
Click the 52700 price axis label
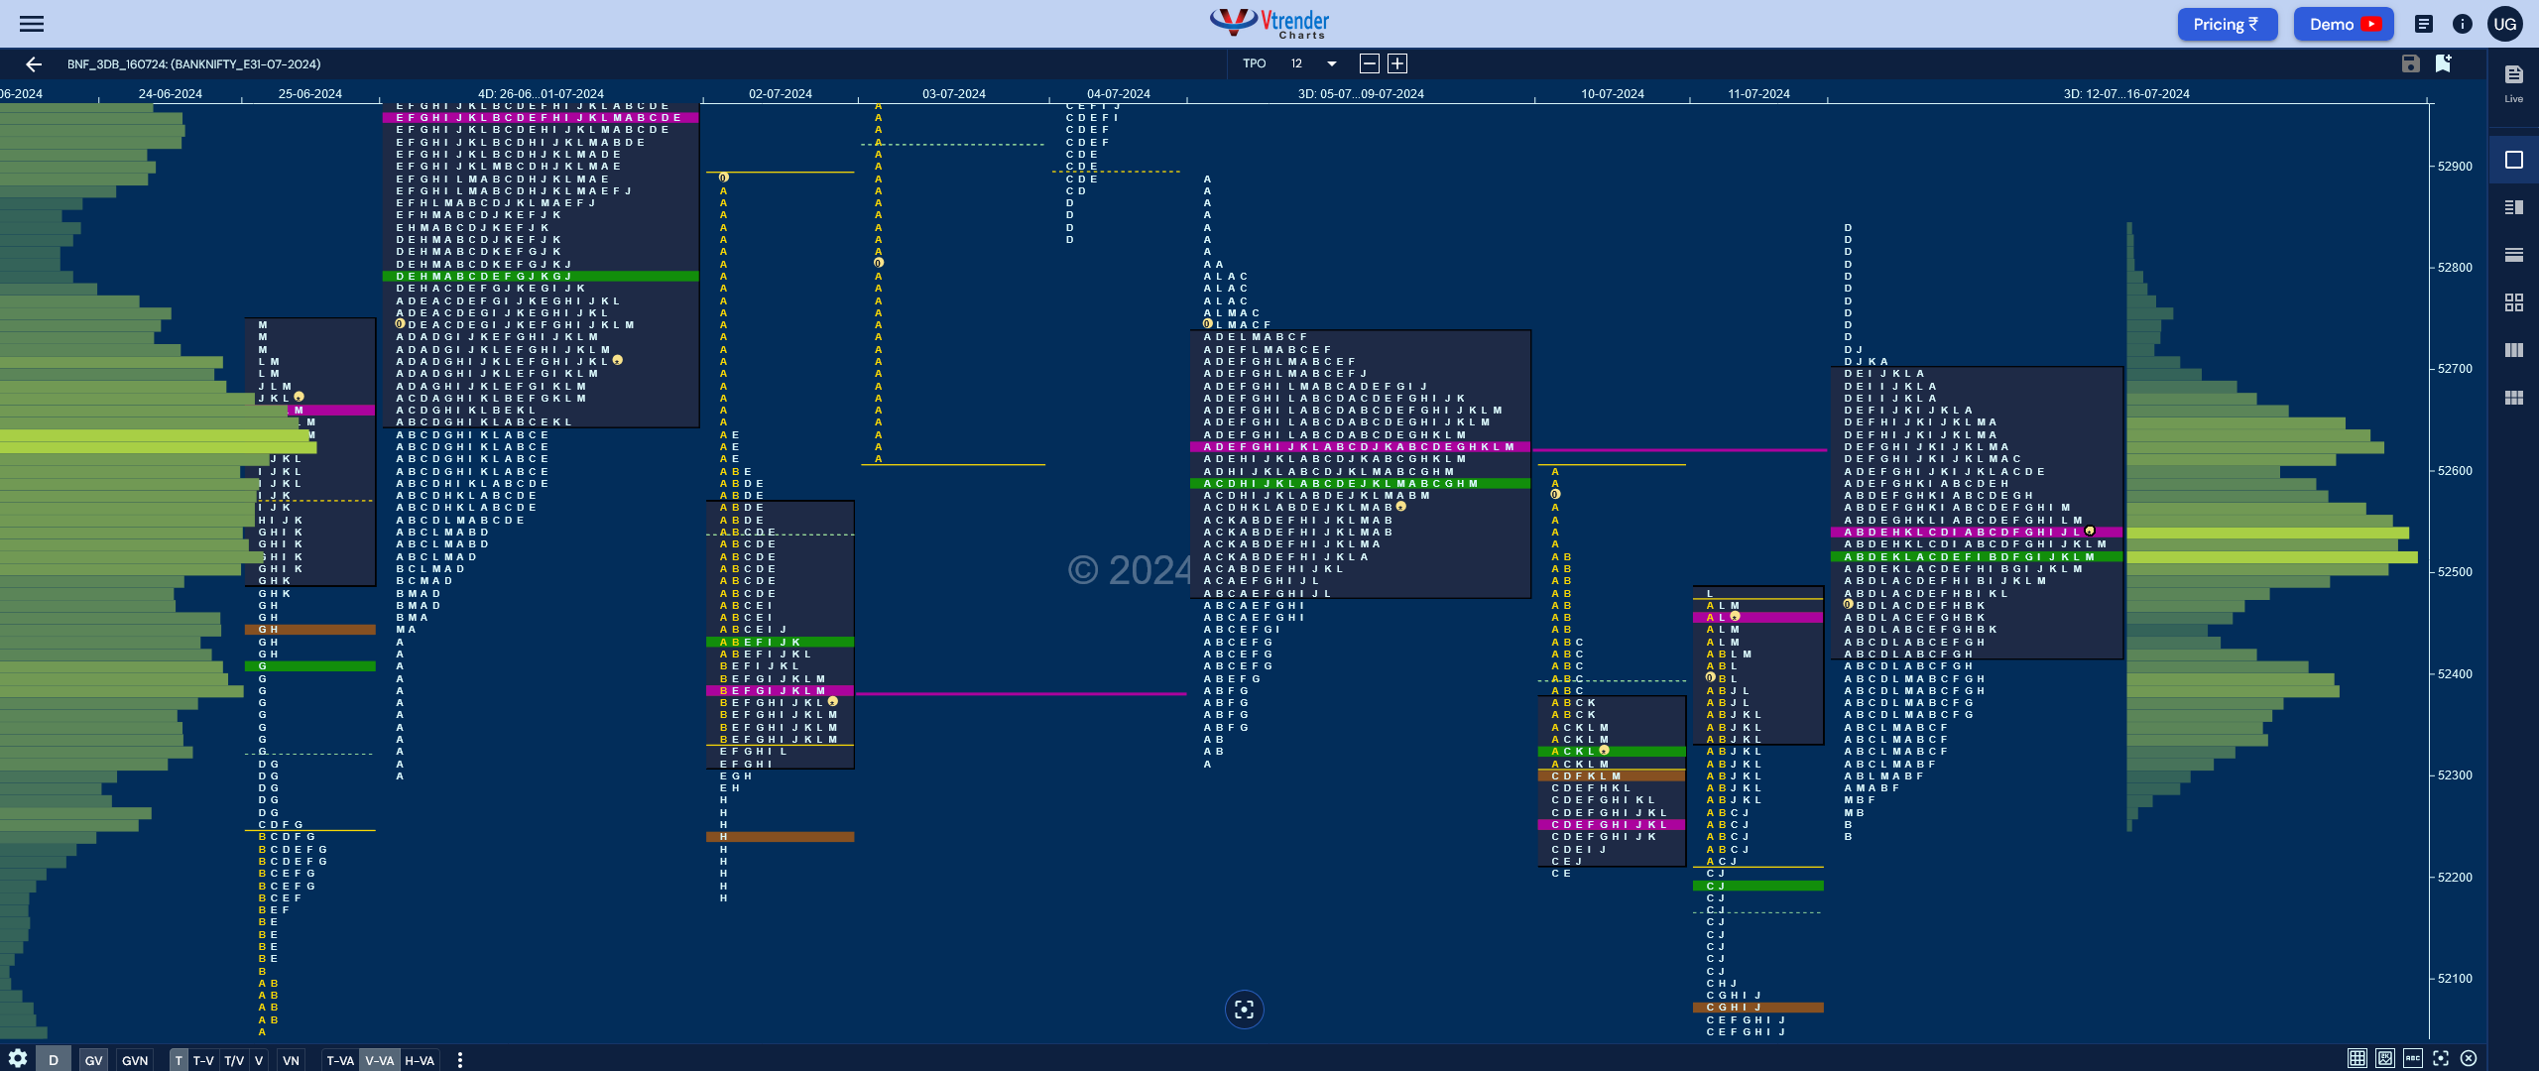2455,369
